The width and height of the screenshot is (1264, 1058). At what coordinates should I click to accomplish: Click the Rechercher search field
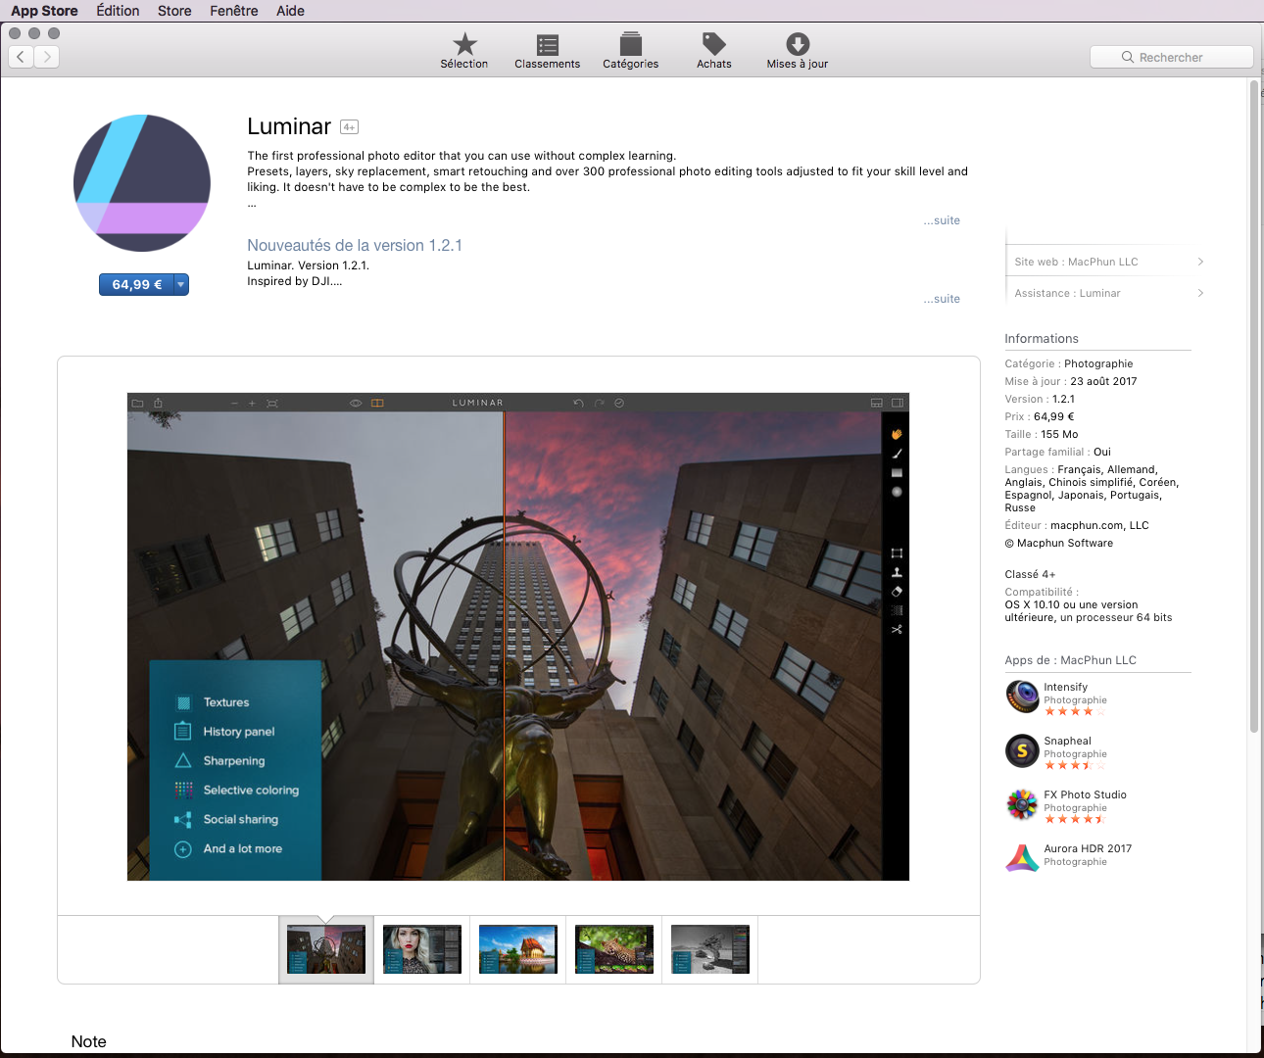(x=1171, y=57)
